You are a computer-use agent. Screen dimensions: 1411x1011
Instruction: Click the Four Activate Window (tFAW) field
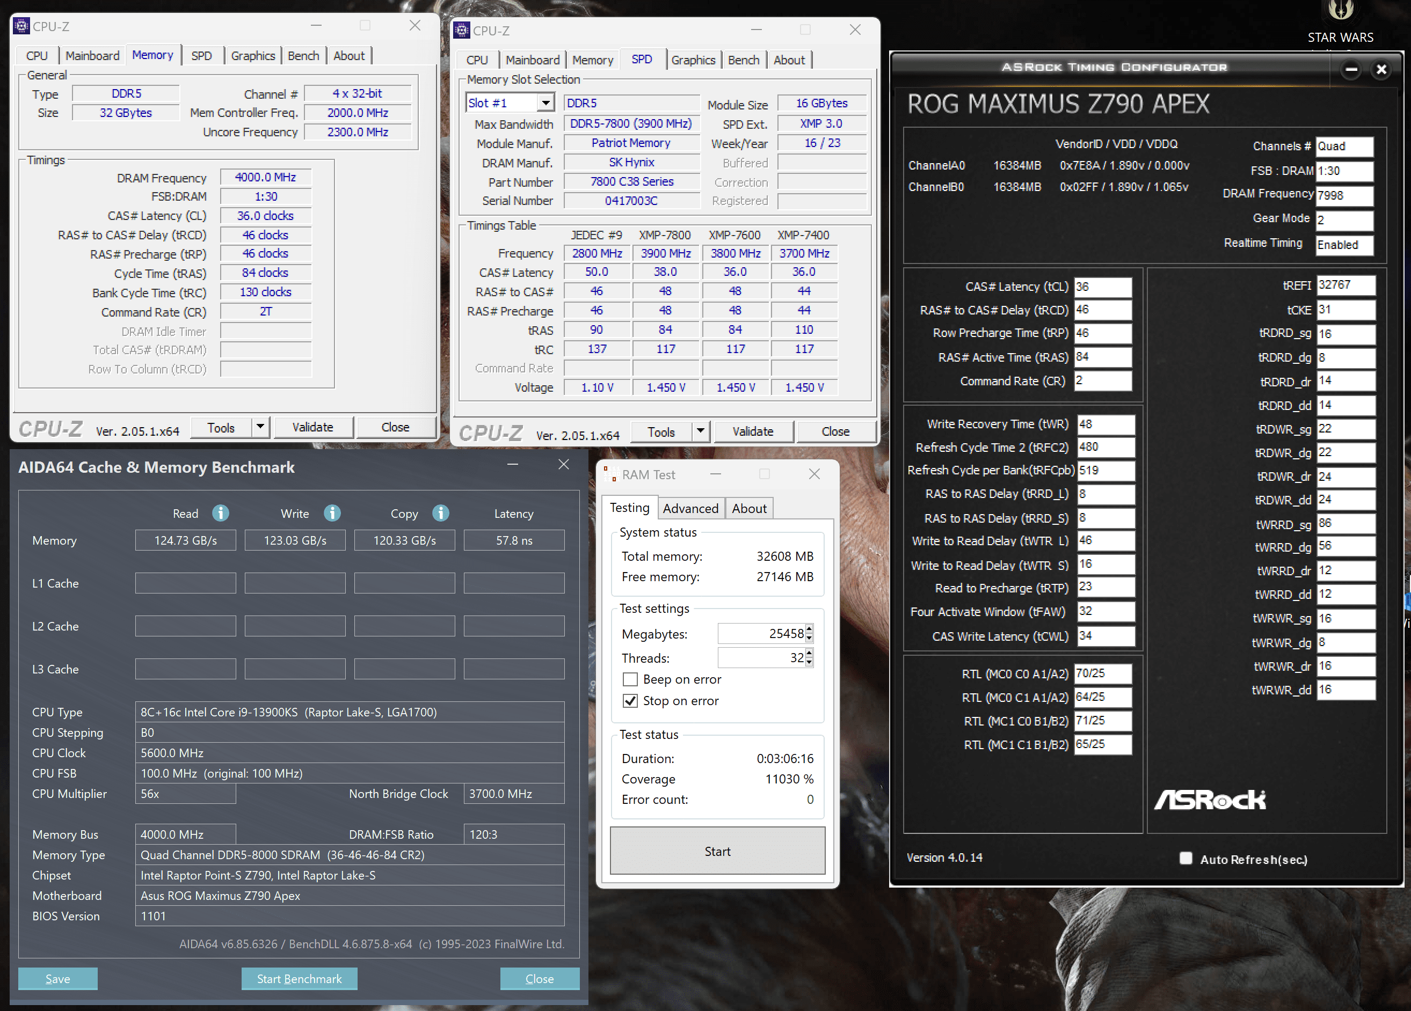pyautogui.click(x=1105, y=611)
